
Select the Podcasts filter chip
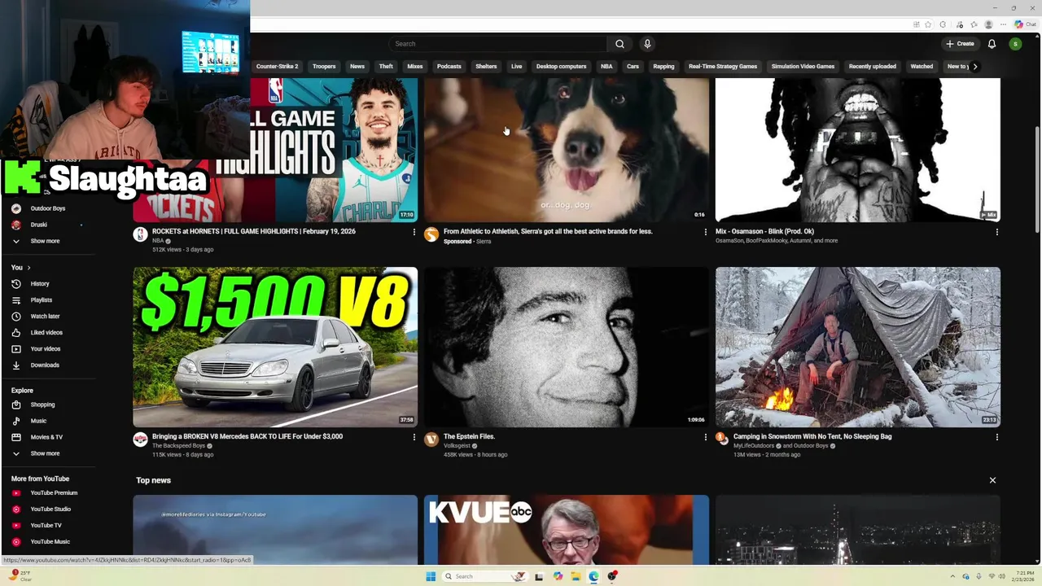point(449,67)
